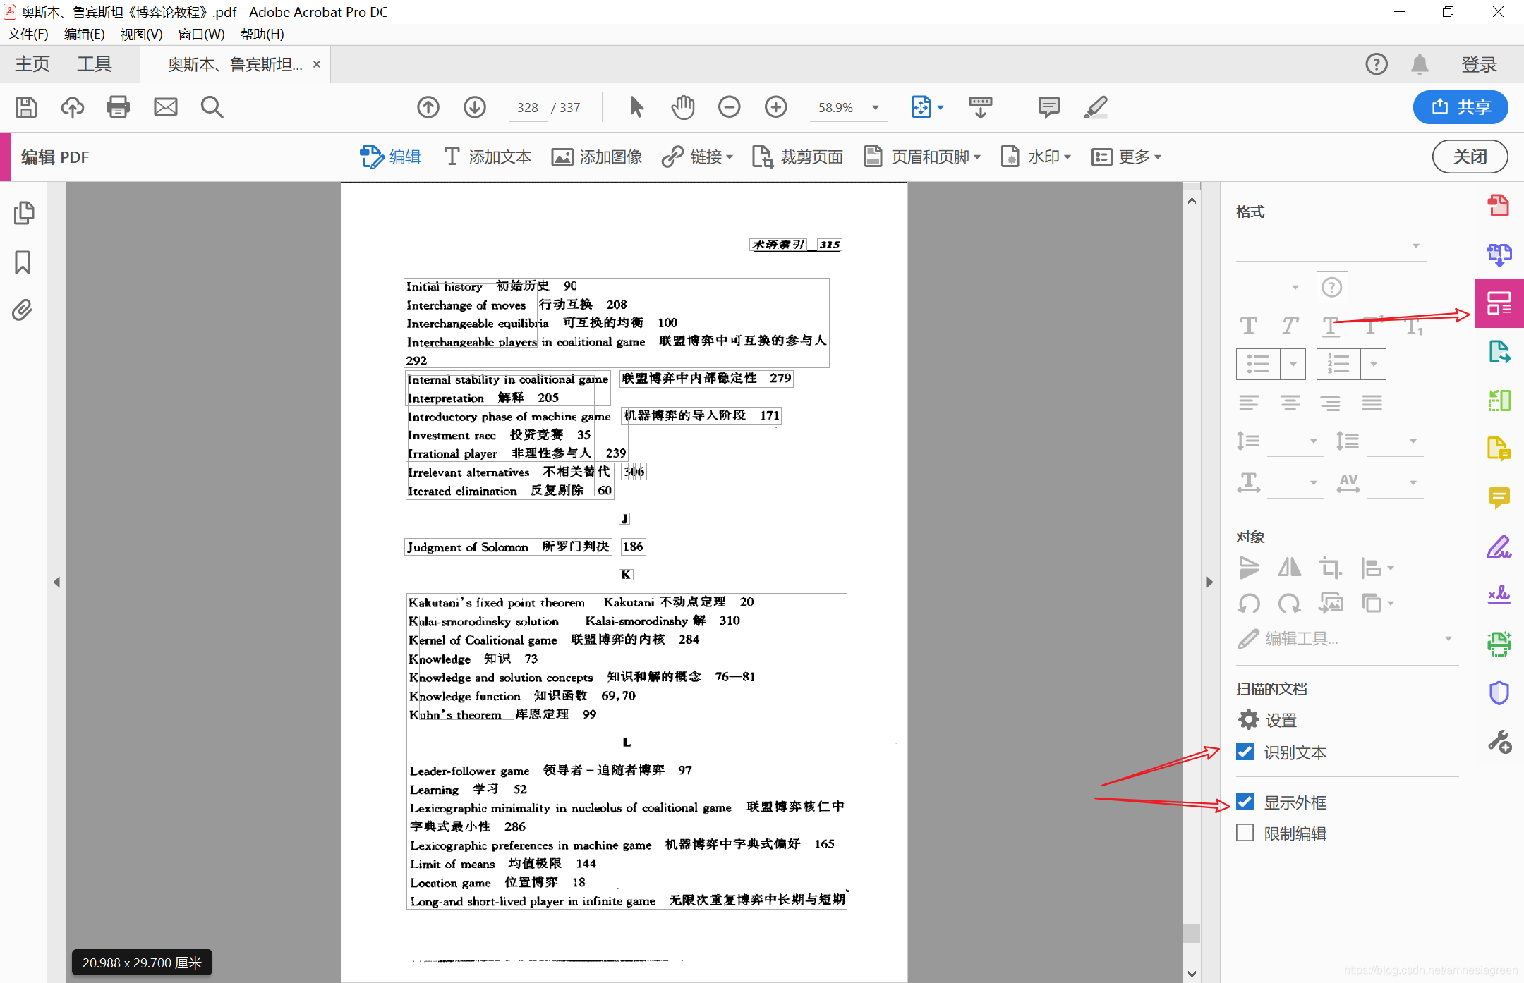Screen dimensions: 1524x983
Task: Click 裁剪页面 button
Action: click(797, 157)
